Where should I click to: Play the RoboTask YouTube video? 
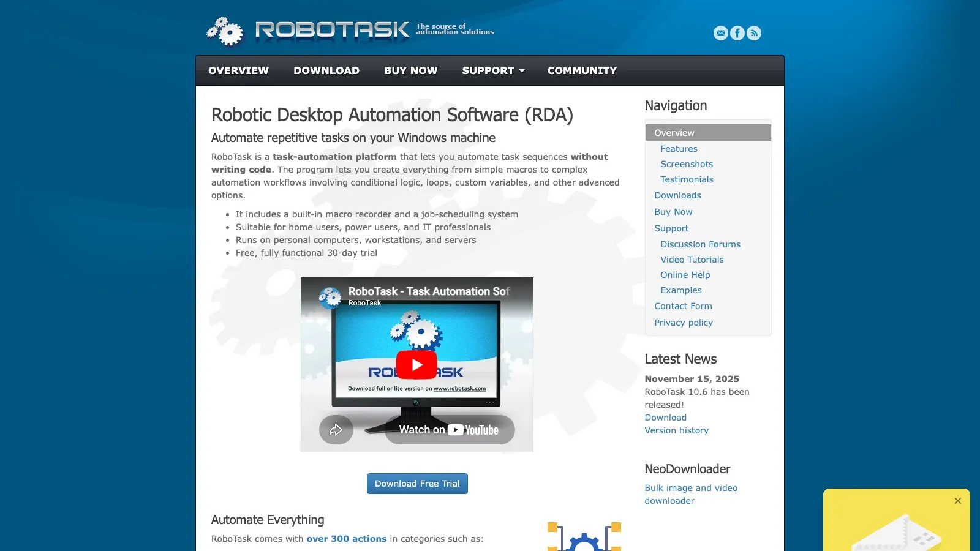[417, 365]
